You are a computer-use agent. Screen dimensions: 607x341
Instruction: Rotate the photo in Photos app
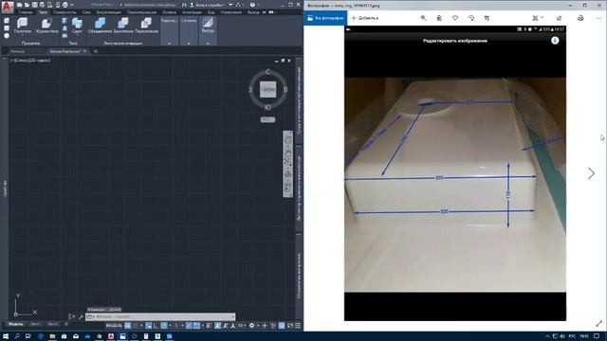pos(470,18)
